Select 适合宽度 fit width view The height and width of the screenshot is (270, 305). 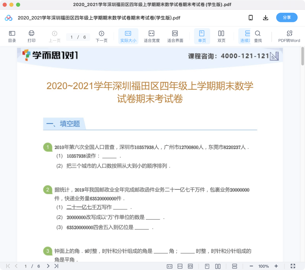[x=152, y=36]
